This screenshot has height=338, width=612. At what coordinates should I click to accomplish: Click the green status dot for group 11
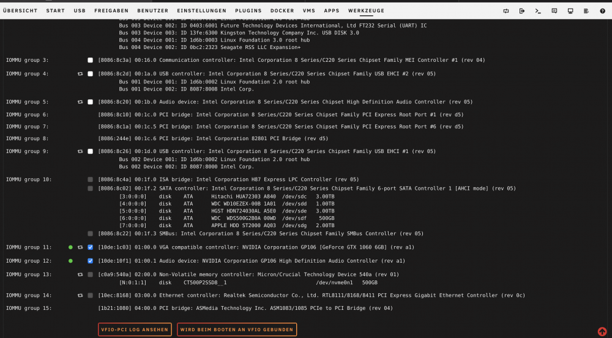click(70, 247)
